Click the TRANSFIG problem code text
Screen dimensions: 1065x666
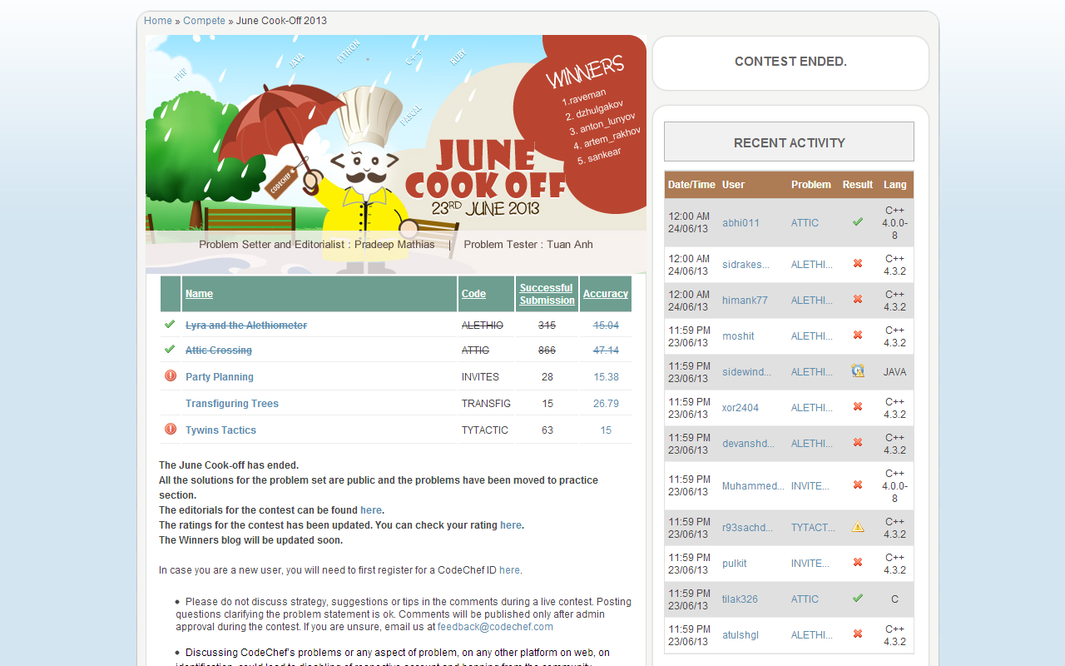[x=486, y=404]
